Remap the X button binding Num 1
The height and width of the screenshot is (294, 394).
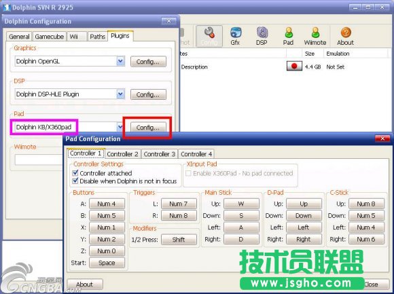point(107,227)
